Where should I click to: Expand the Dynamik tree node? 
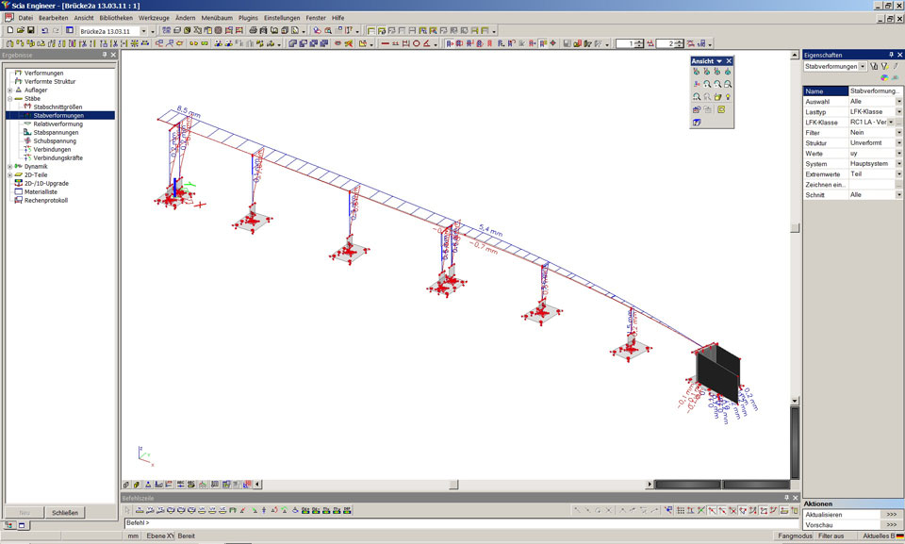pos(9,166)
